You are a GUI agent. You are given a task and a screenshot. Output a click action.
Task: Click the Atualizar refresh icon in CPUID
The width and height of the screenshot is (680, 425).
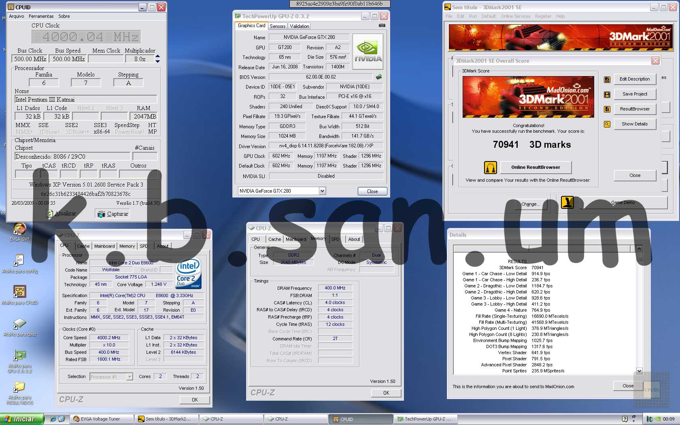[50, 214]
